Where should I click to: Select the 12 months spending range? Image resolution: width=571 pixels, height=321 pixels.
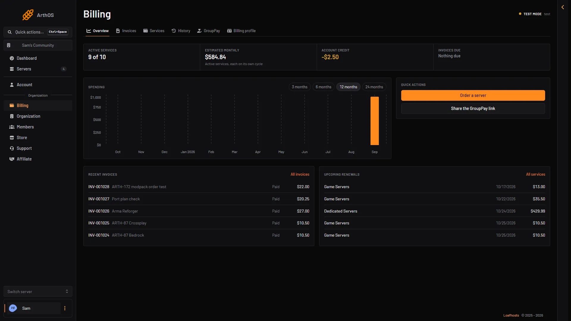point(348,87)
